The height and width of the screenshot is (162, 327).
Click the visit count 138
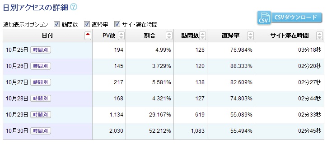click(x=200, y=82)
